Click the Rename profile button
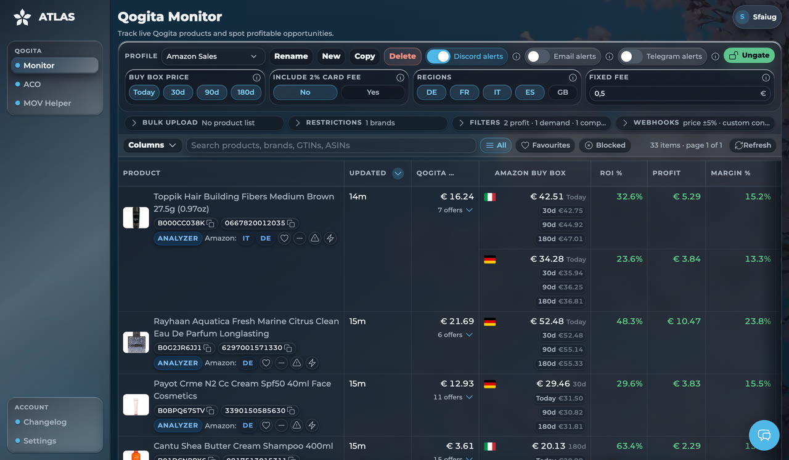789x460 pixels. (291, 56)
